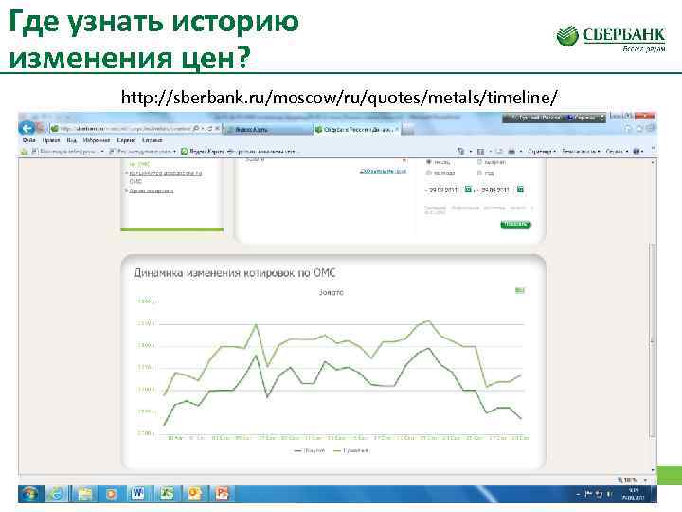
Task: Open Windows Explorer from the taskbar
Action: click(x=84, y=494)
